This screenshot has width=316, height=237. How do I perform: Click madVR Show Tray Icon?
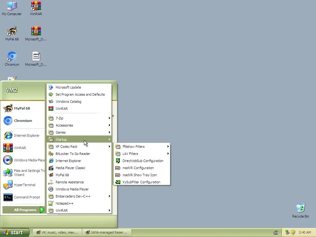pyautogui.click(x=142, y=175)
